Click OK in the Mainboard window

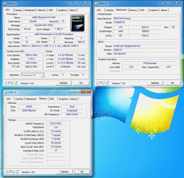173,83
